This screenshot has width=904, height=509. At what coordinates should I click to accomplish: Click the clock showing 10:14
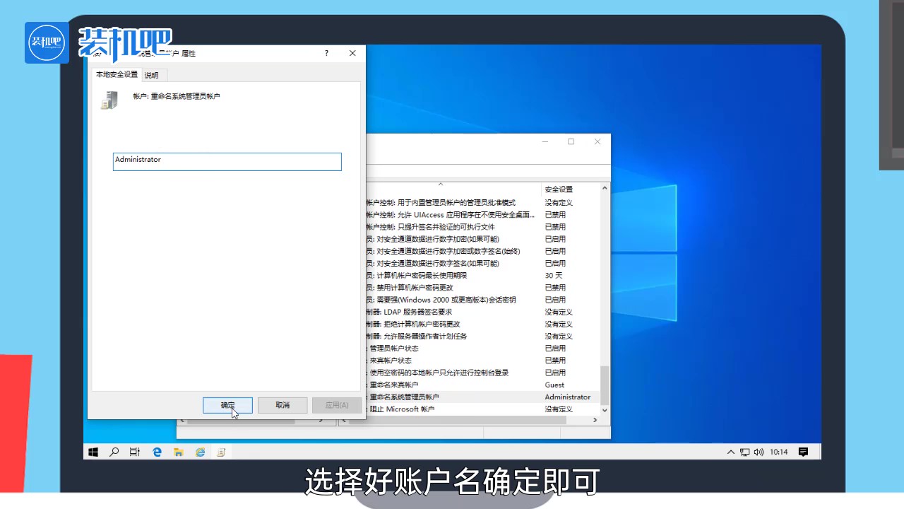pos(778,452)
